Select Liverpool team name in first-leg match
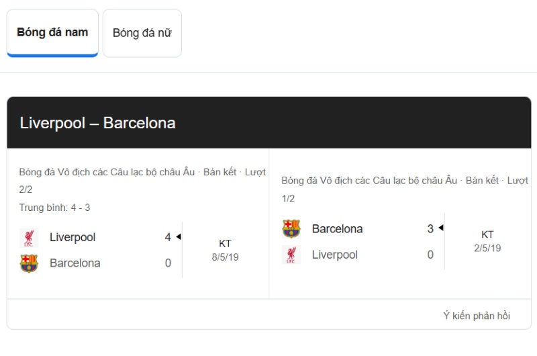537x356 pixels. point(335,255)
